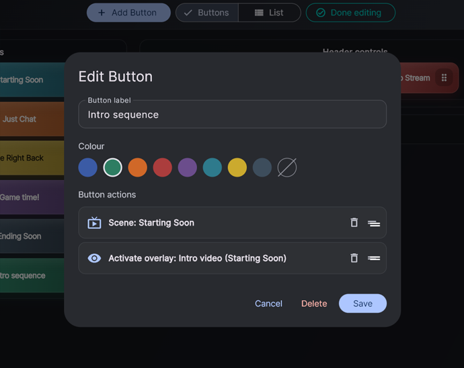Viewport: 464px width, 368px height.
Task: Select the blue colour swatch
Action: point(88,167)
